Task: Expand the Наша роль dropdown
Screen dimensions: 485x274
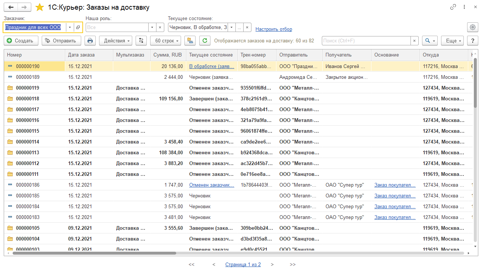Action: (x=152, y=27)
